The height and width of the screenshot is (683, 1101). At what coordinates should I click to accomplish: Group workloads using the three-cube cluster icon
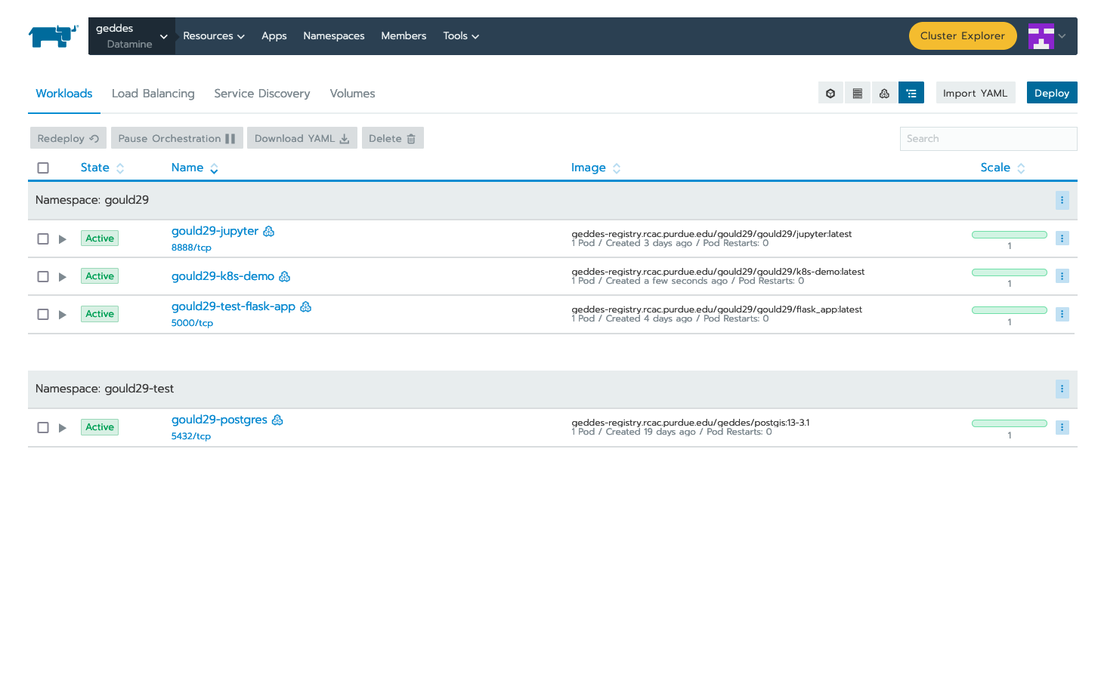(884, 92)
